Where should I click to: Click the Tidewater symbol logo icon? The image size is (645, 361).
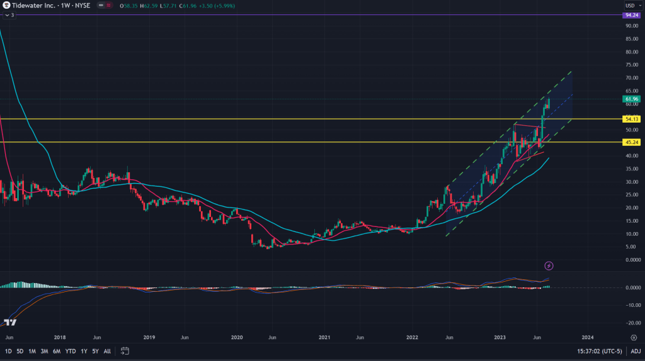point(6,5)
